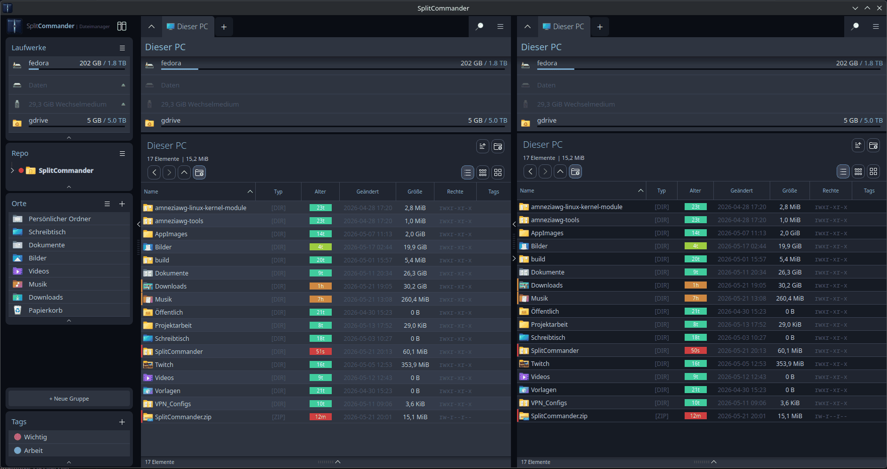This screenshot has height=469, width=887.
Task: Click the sort options icon in right pane
Action: pos(858,145)
